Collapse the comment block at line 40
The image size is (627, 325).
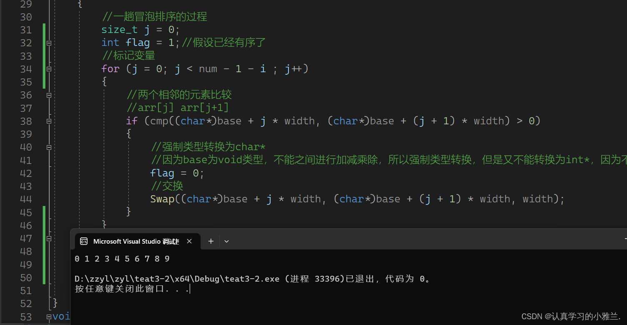click(49, 147)
